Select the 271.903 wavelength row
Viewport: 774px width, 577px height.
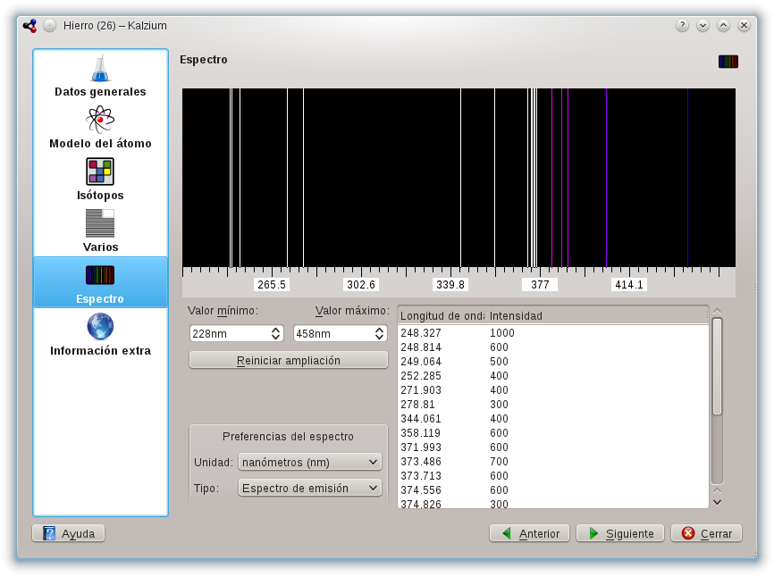(553, 390)
